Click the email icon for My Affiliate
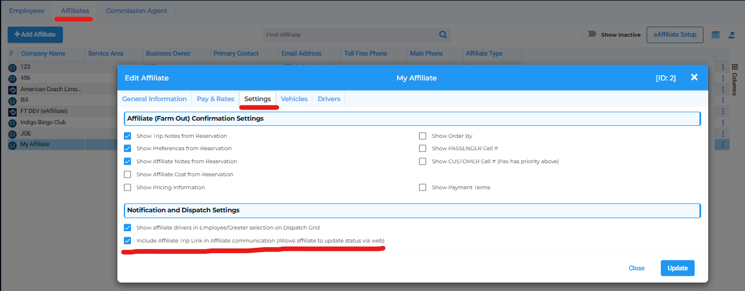Image resolution: width=745 pixels, height=291 pixels. [12, 145]
